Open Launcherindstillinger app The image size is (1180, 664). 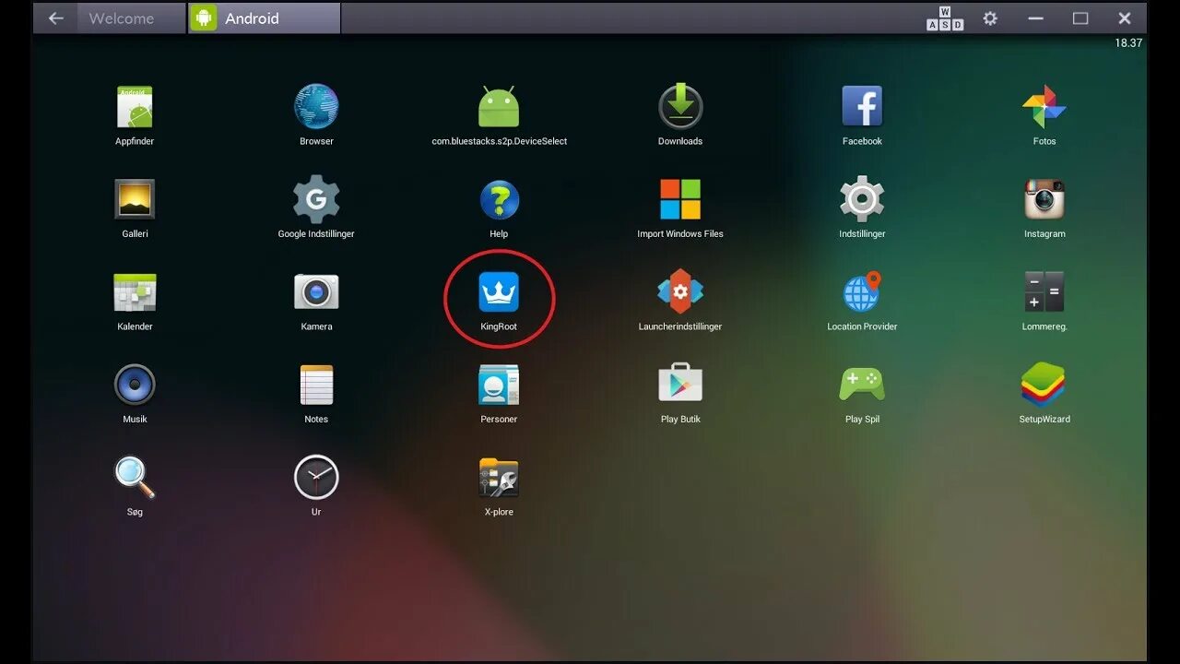coord(680,292)
